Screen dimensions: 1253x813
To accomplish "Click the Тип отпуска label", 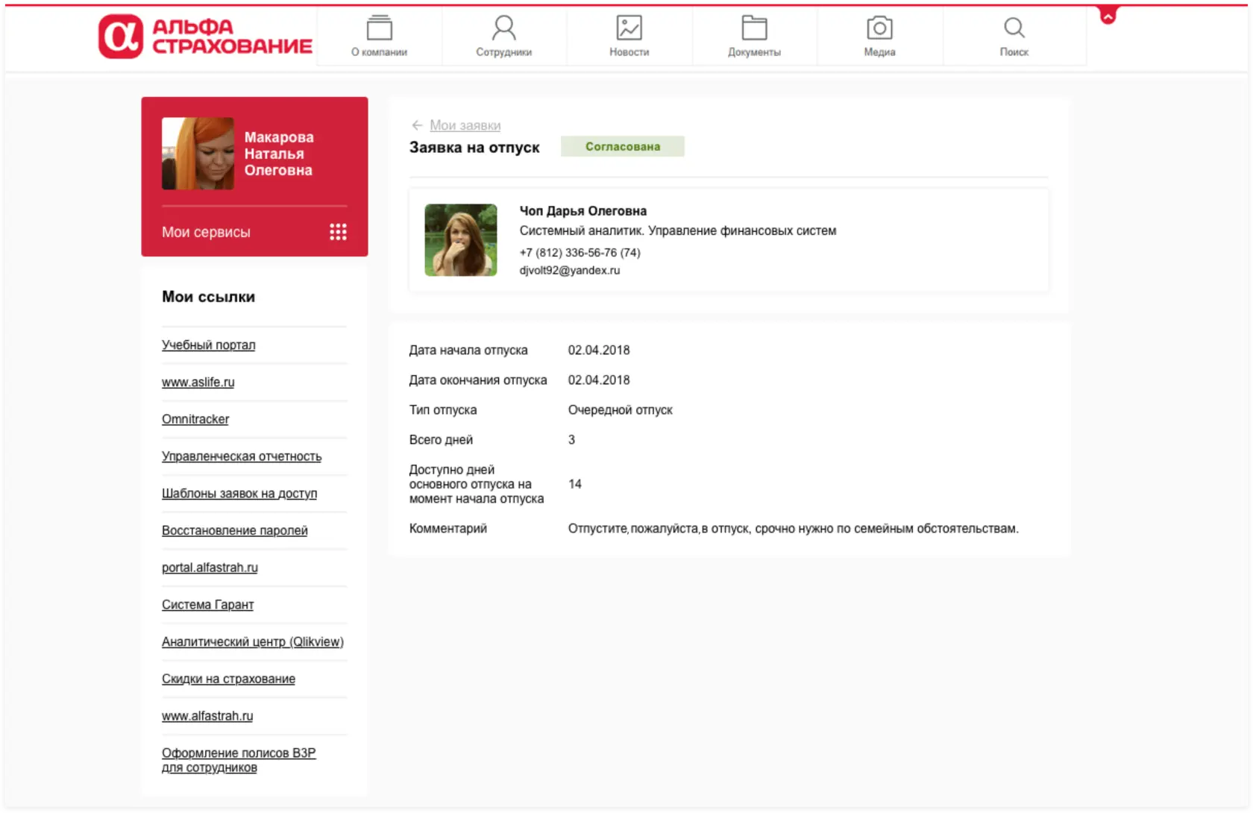I will tap(443, 409).
